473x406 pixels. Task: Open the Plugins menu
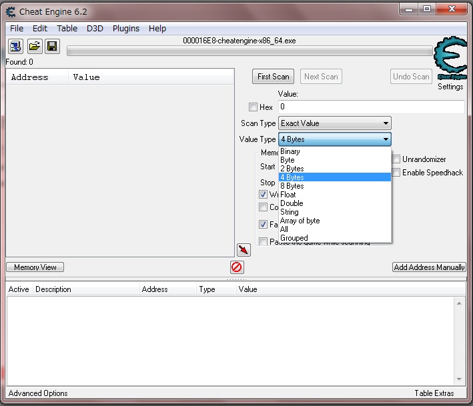[126, 29]
